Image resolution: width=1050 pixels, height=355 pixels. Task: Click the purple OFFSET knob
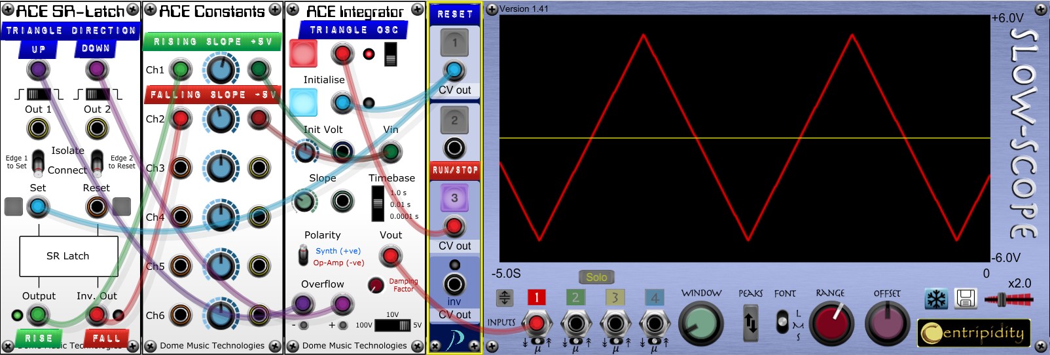888,324
